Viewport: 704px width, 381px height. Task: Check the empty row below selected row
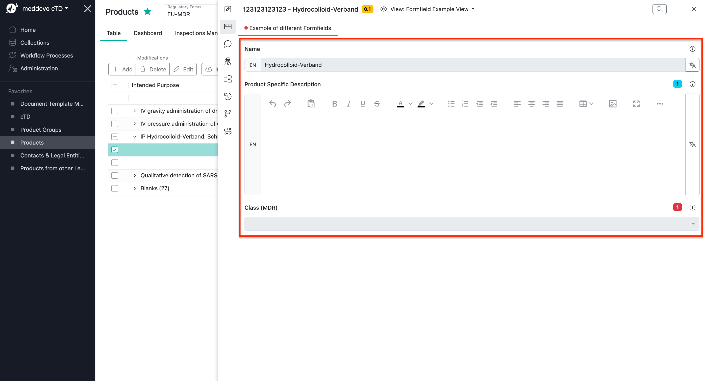pos(115,162)
